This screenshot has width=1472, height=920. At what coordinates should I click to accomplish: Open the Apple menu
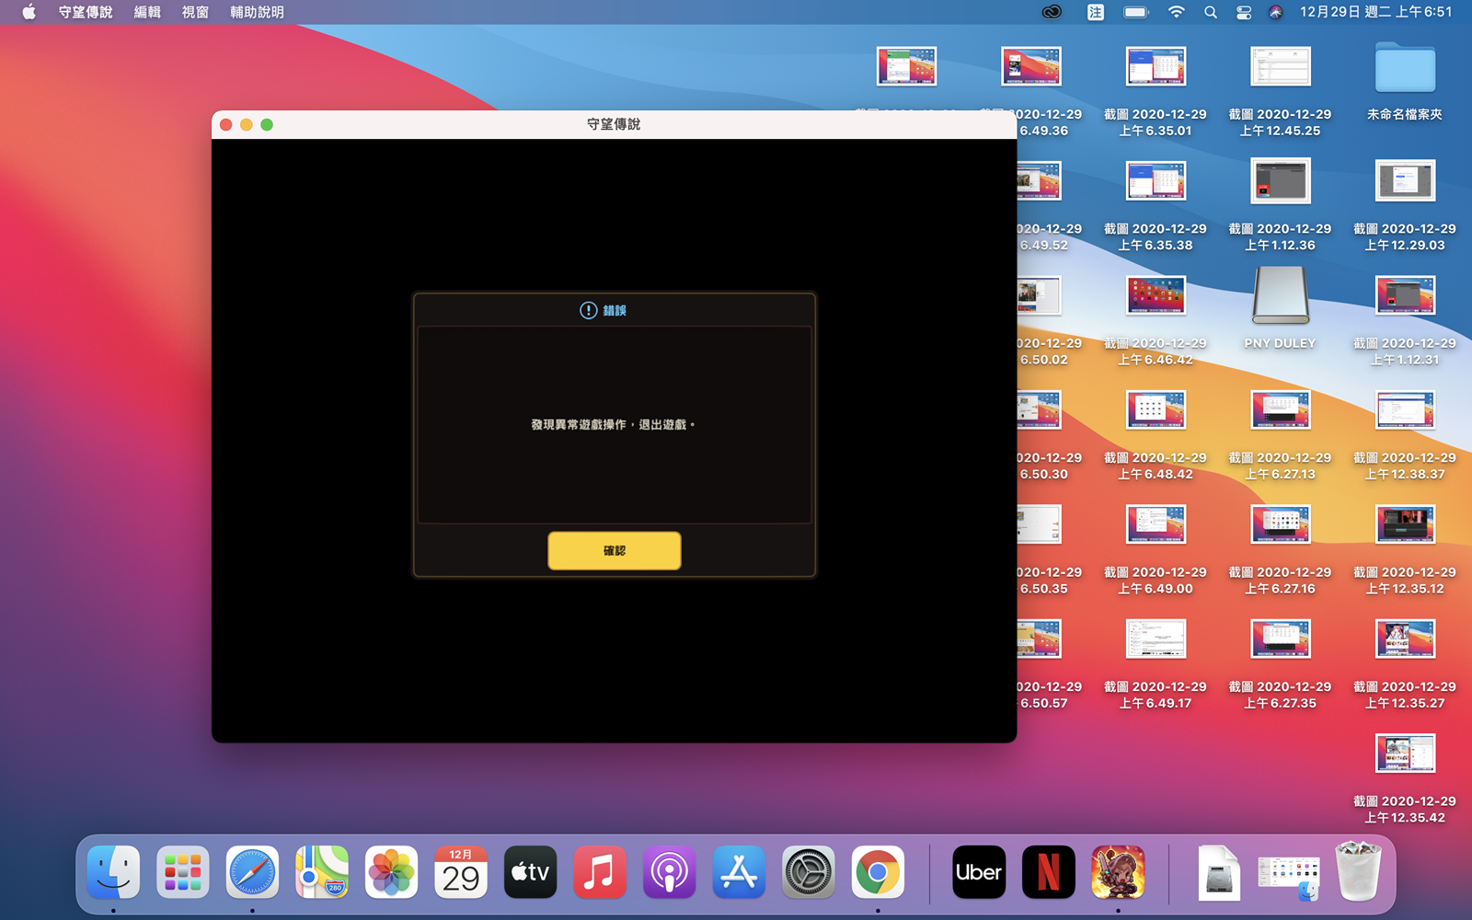coord(29,12)
